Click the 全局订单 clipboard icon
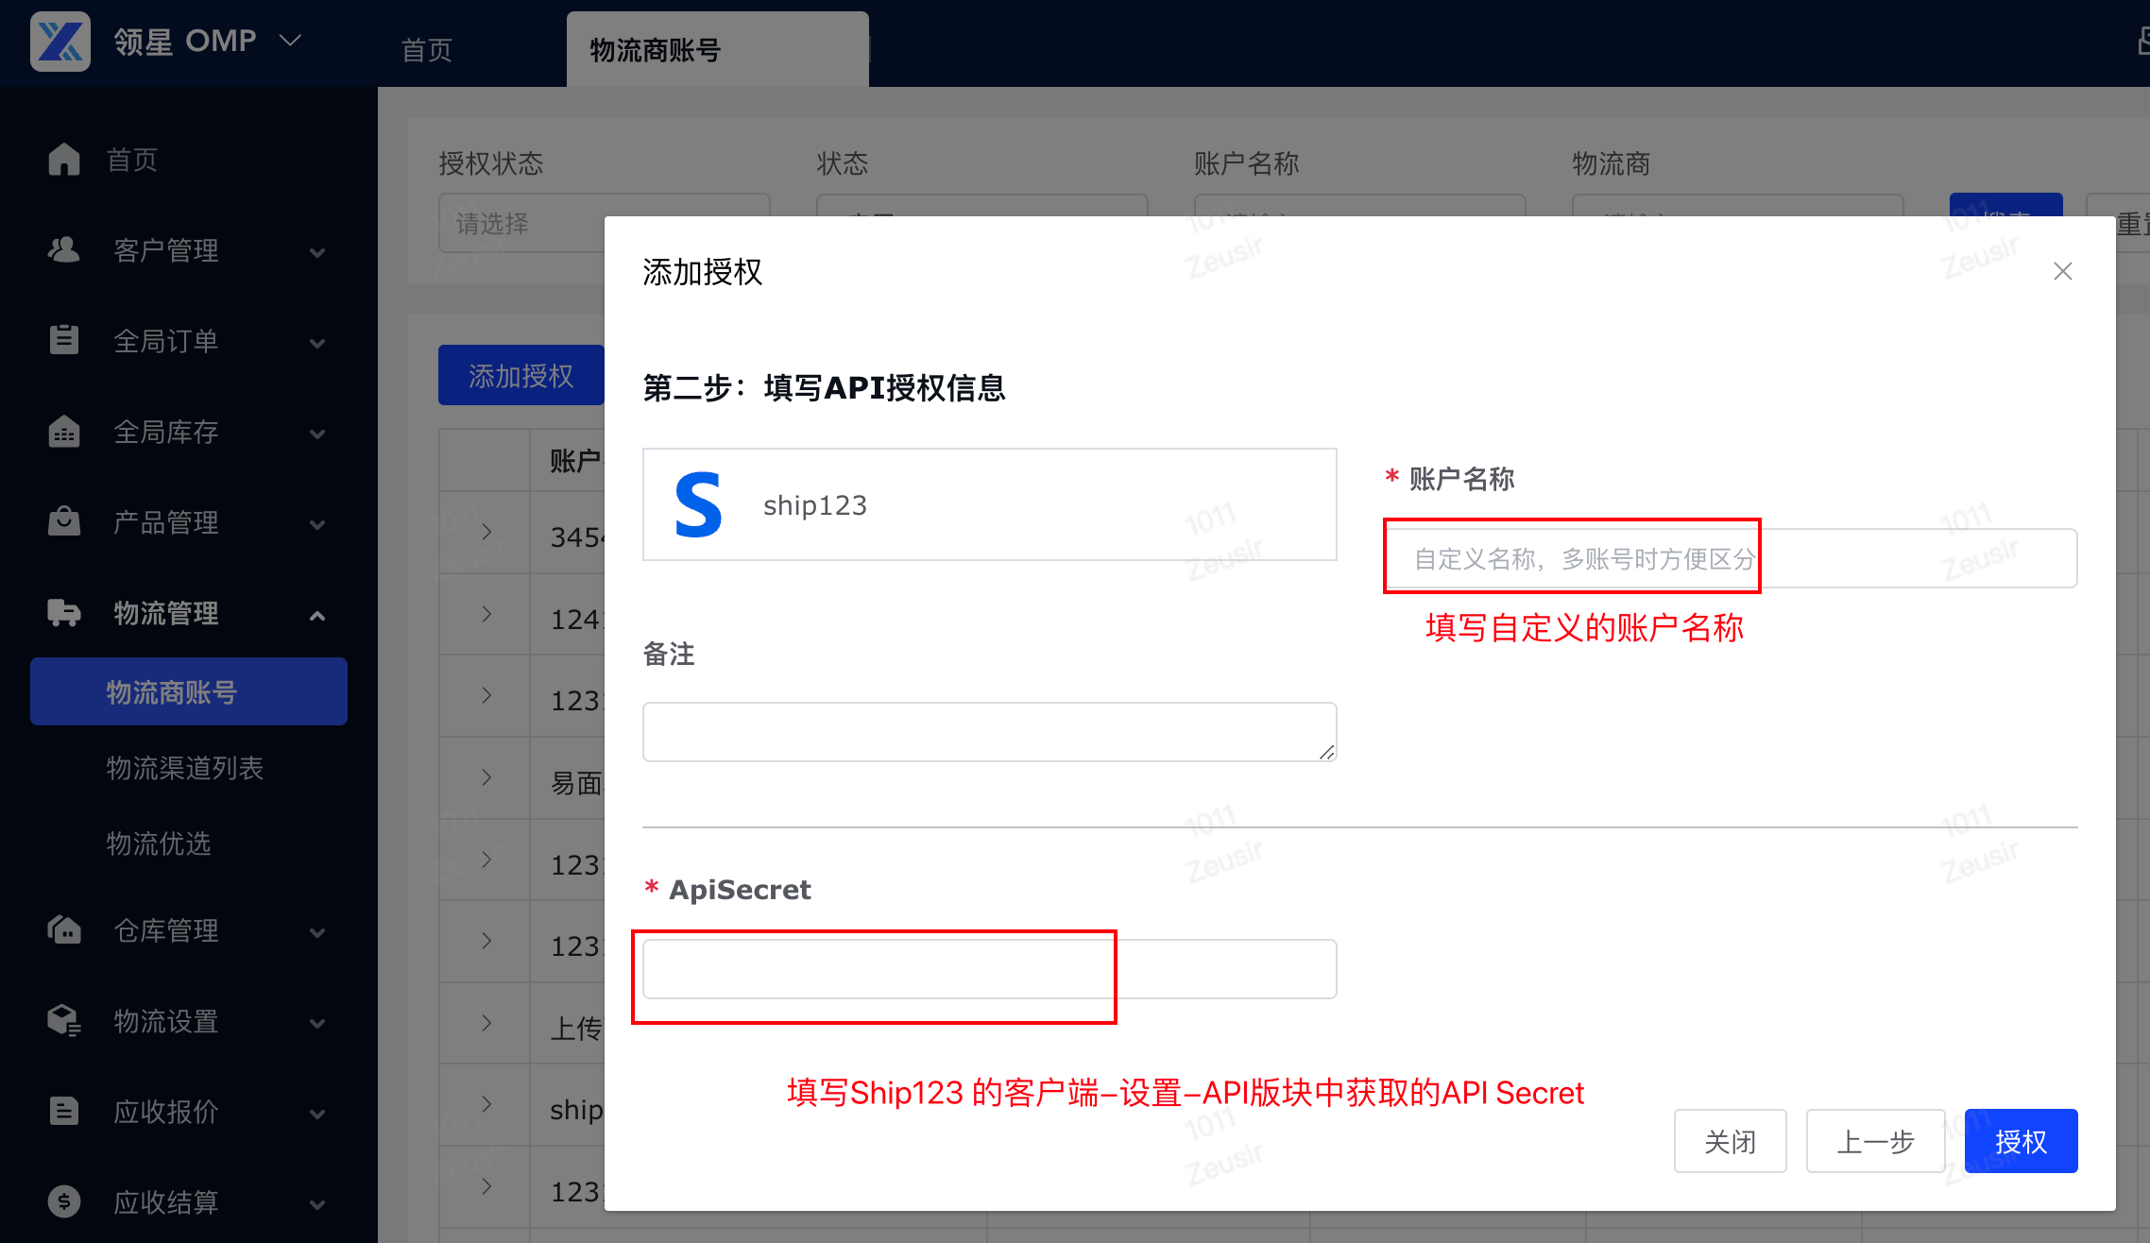The image size is (2150, 1243). (64, 339)
